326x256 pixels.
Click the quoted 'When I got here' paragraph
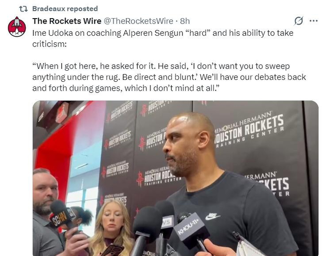(169, 77)
